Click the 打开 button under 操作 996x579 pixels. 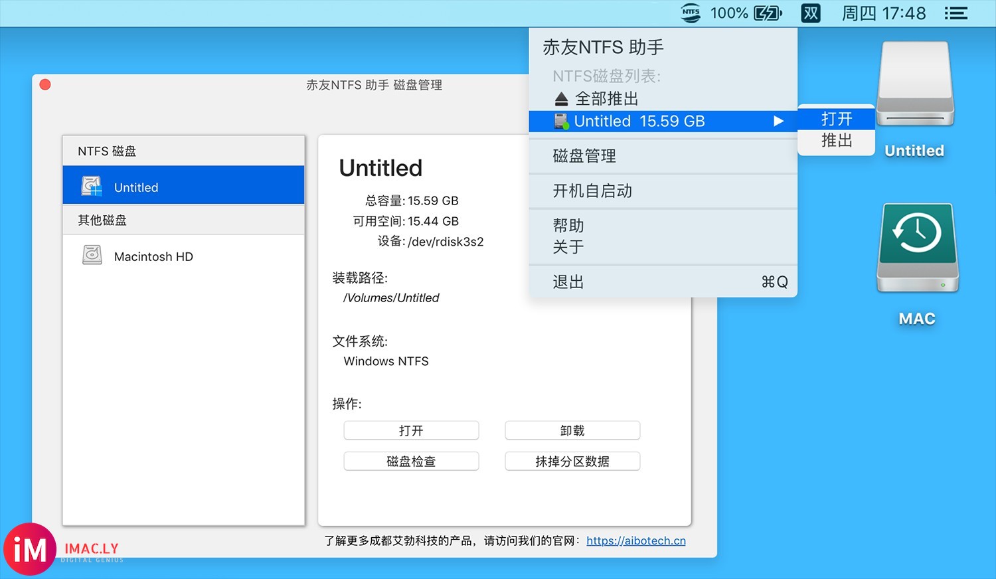[411, 430]
